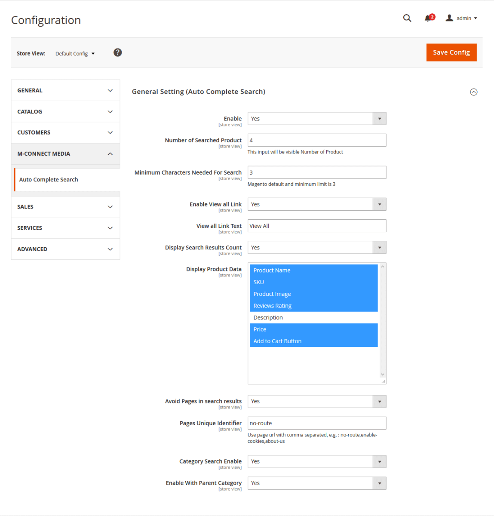This screenshot has width=494, height=516.
Task: Select the Auto Complete Search tab
Action: tap(49, 180)
